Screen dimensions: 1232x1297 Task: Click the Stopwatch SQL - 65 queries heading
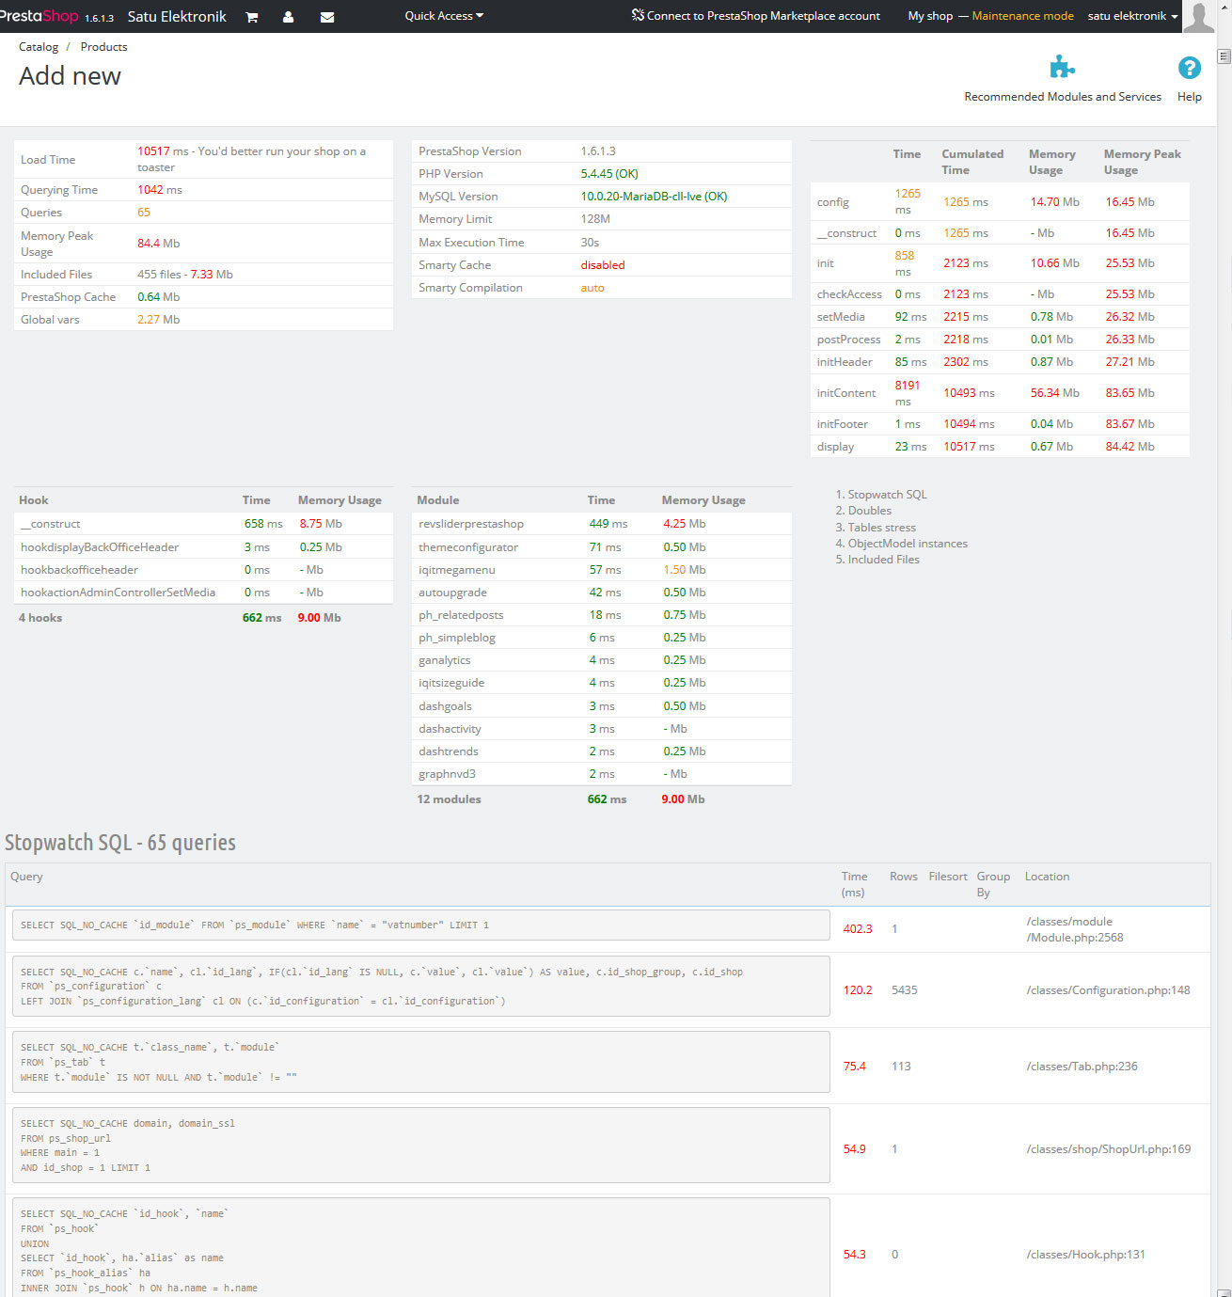tap(120, 843)
